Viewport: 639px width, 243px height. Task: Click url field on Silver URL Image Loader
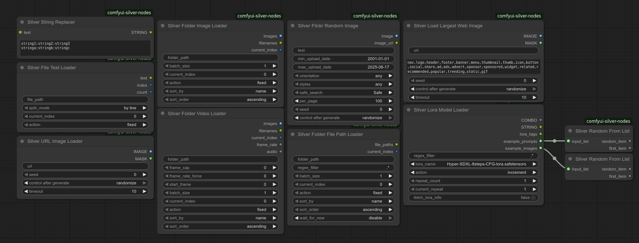pos(85,166)
